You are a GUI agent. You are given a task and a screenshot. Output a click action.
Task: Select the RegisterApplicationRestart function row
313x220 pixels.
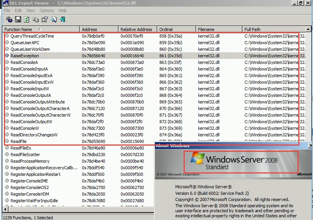click(x=79, y=174)
